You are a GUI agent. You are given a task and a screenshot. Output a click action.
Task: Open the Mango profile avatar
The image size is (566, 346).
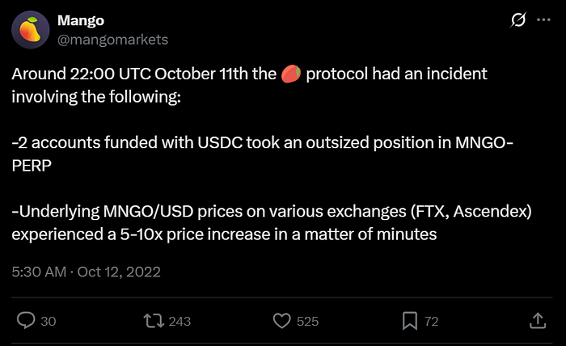pos(31,30)
